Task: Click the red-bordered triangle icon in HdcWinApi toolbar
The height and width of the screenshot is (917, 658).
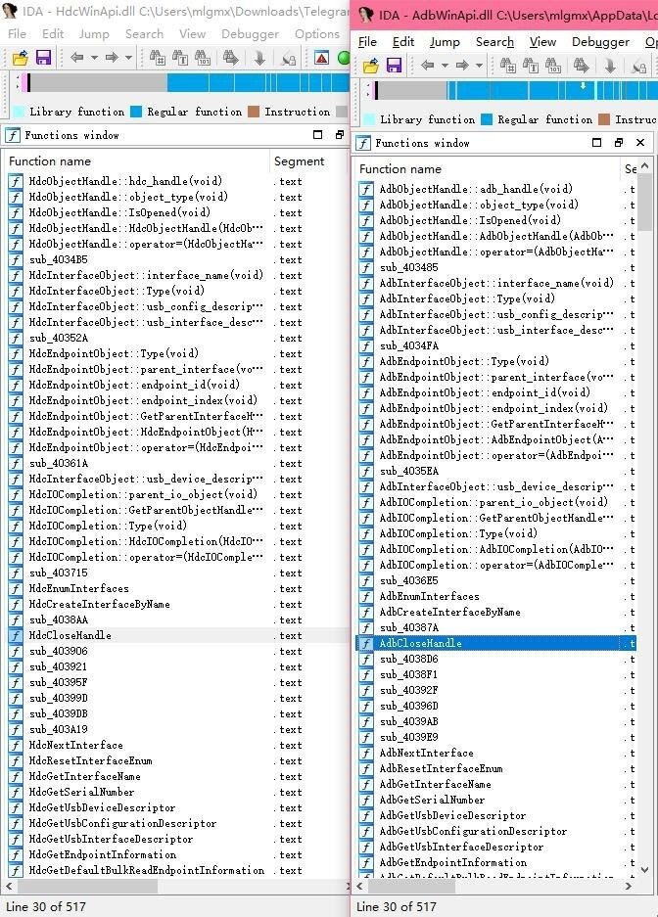Action: point(321,59)
